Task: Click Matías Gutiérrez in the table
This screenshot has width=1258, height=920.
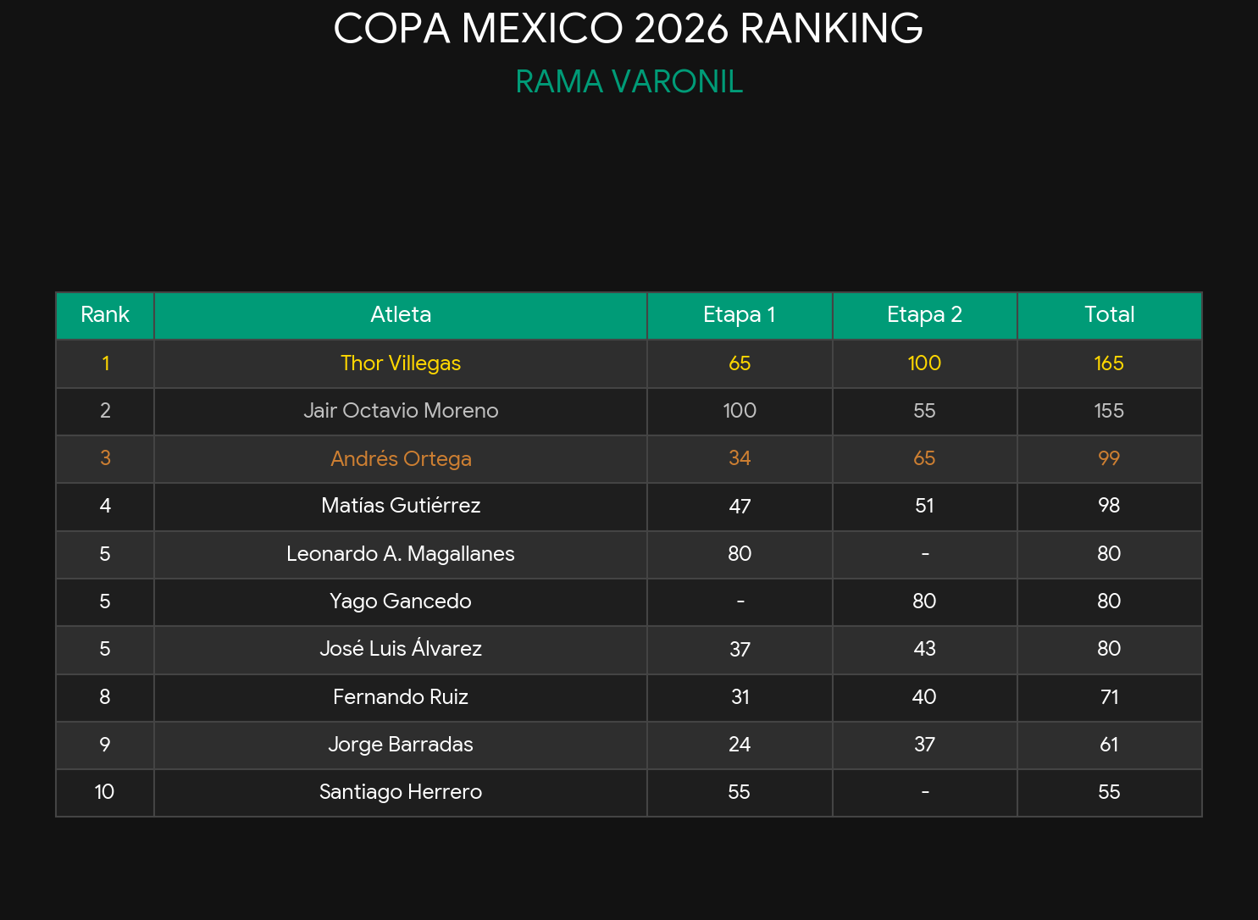Action: (x=401, y=506)
